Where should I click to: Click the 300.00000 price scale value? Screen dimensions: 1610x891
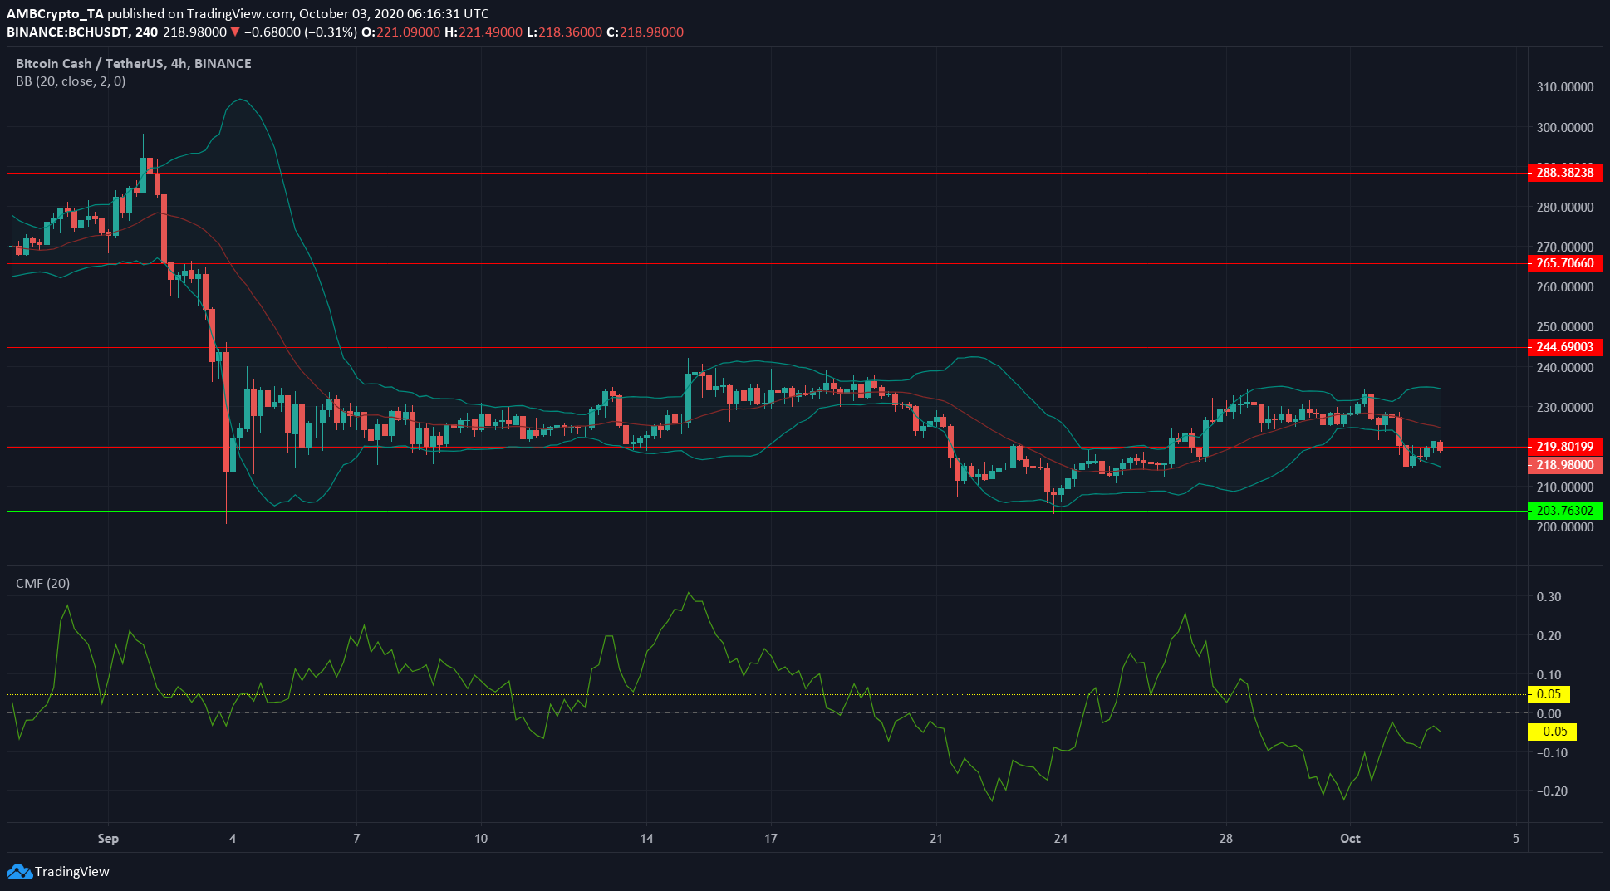click(x=1565, y=128)
